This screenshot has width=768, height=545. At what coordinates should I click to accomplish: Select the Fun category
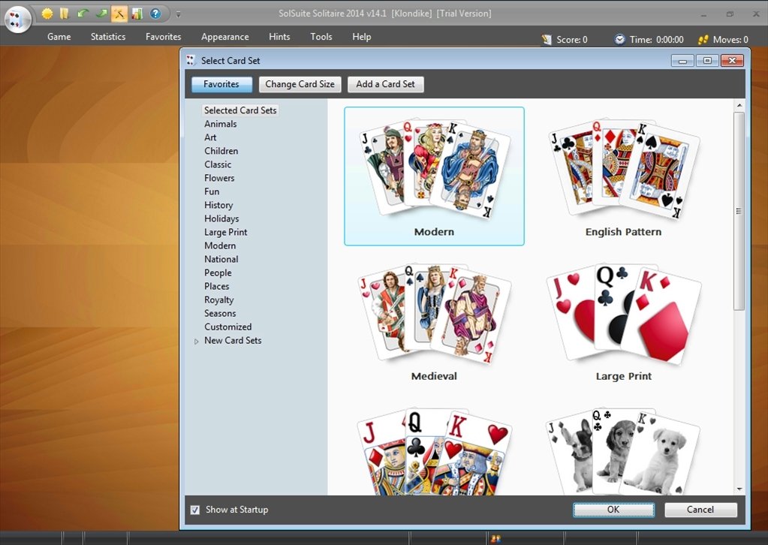tap(212, 191)
